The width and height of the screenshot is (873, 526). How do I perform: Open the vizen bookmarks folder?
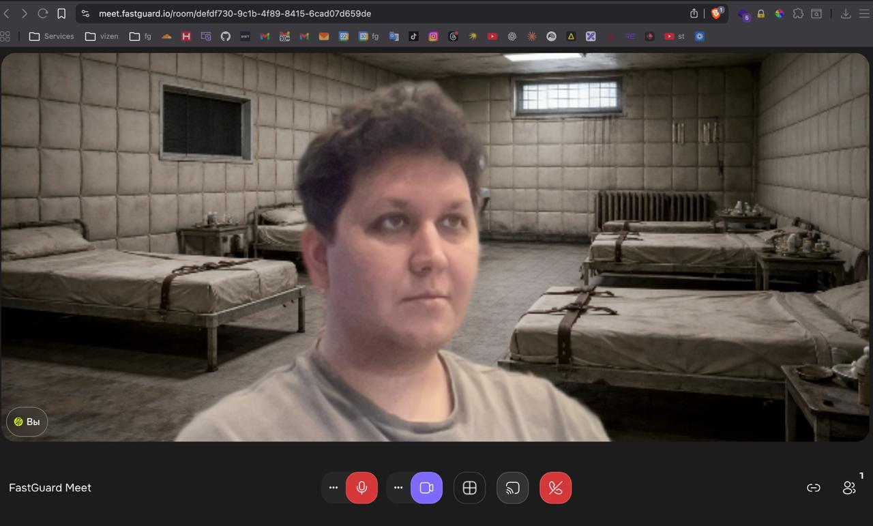tap(102, 36)
